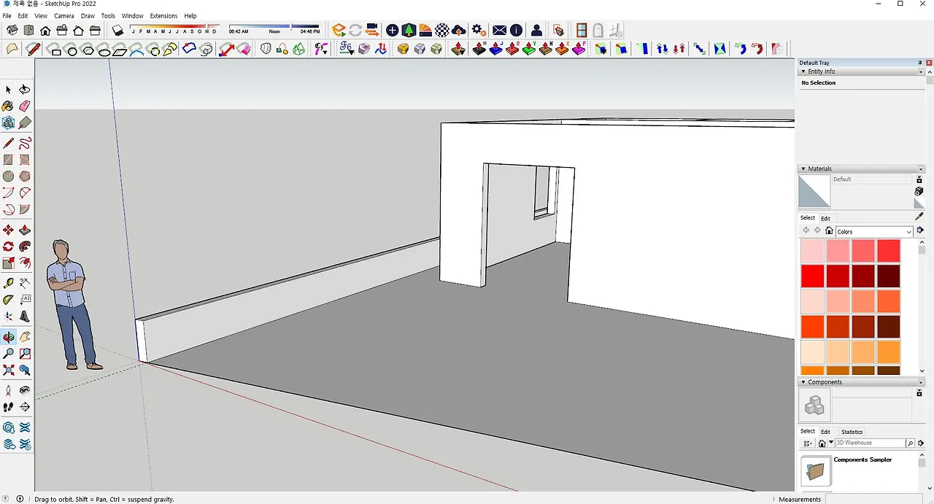Image resolution: width=934 pixels, height=504 pixels.
Task: Click the Zoom Extents tool
Action: pyautogui.click(x=8, y=371)
